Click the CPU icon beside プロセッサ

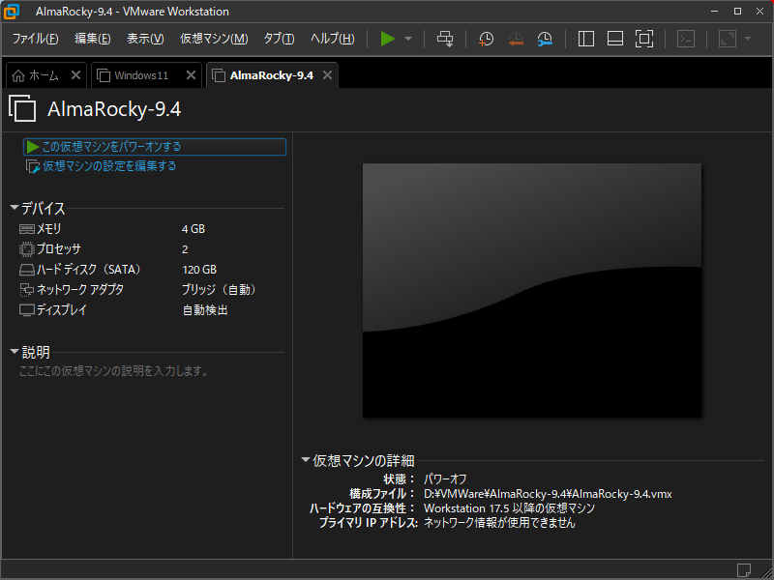pos(27,249)
